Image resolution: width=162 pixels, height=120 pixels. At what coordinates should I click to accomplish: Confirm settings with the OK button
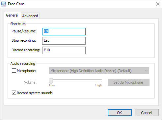[x=120, y=113]
